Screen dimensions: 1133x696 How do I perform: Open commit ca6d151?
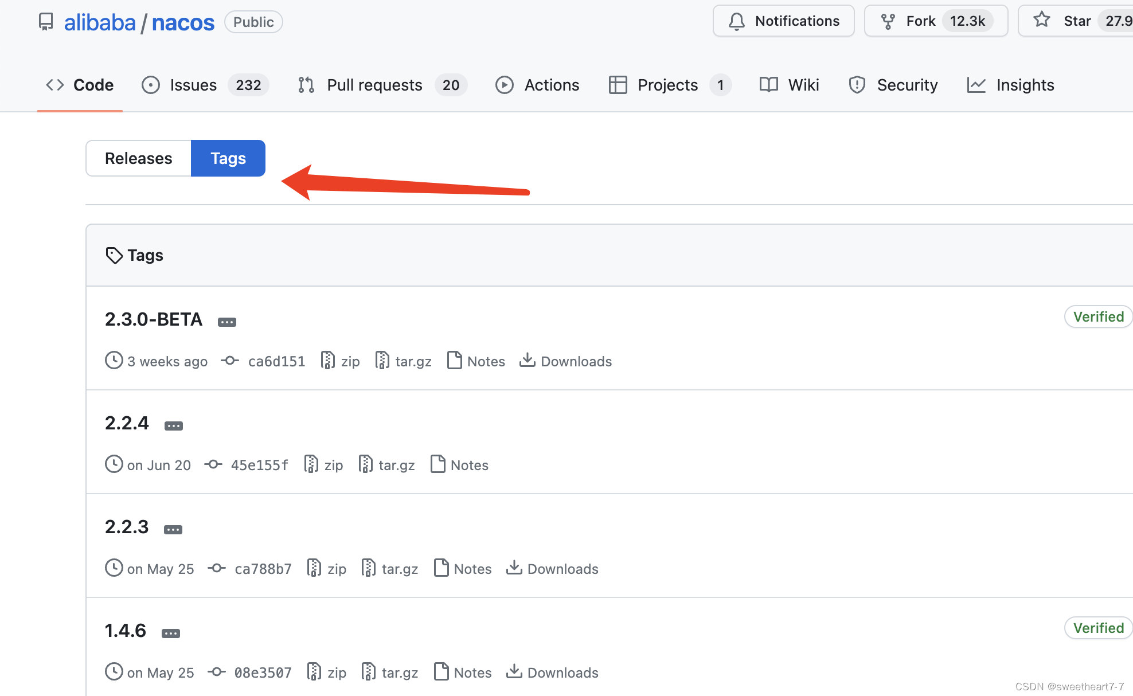(x=276, y=361)
